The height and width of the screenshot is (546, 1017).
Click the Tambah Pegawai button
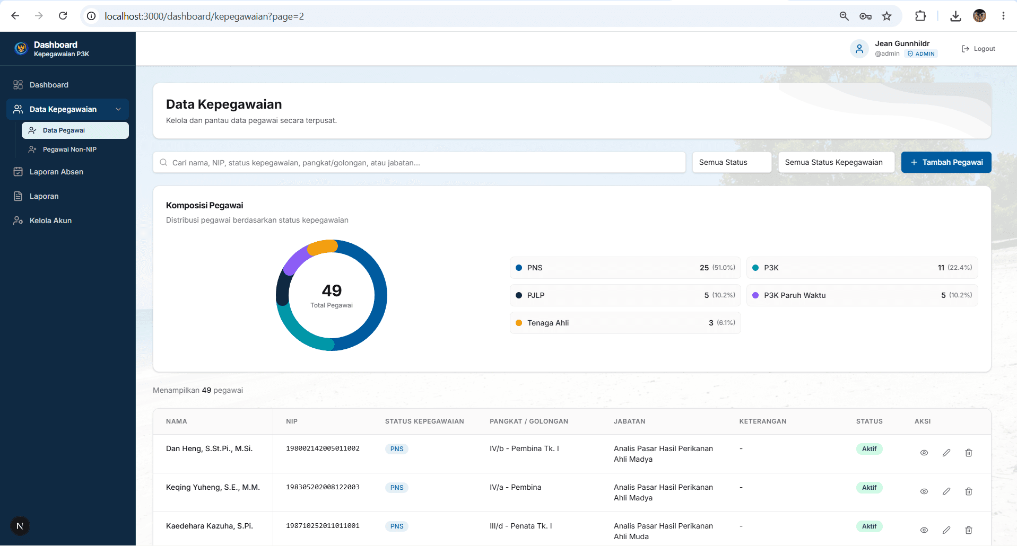(x=946, y=162)
